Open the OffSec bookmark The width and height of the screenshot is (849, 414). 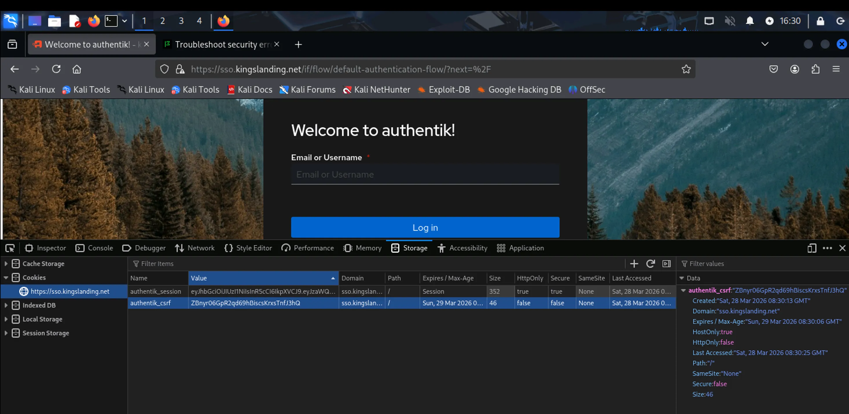[x=587, y=90]
